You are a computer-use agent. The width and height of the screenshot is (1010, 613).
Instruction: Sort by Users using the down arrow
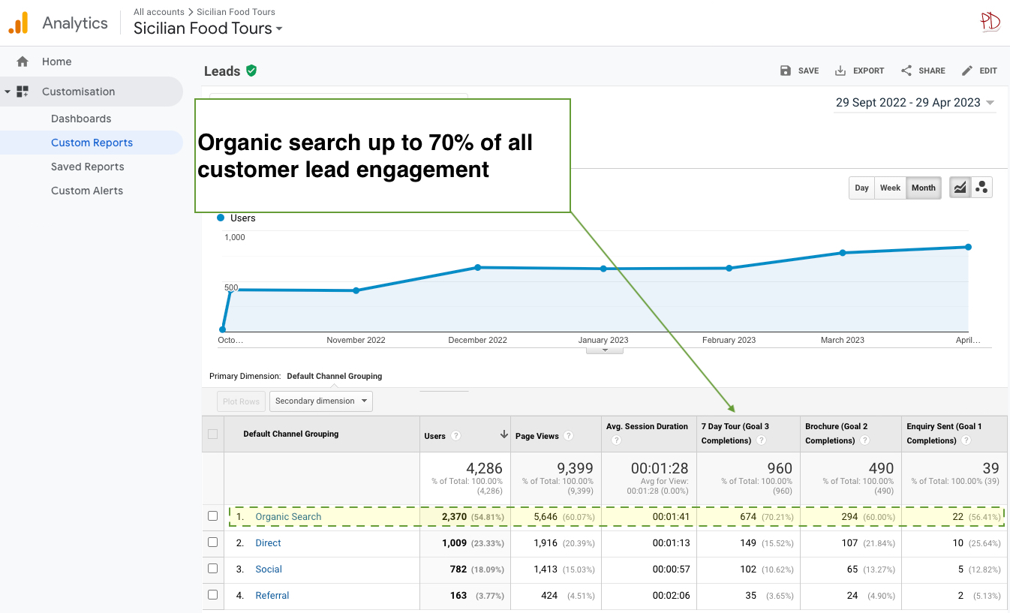click(503, 435)
